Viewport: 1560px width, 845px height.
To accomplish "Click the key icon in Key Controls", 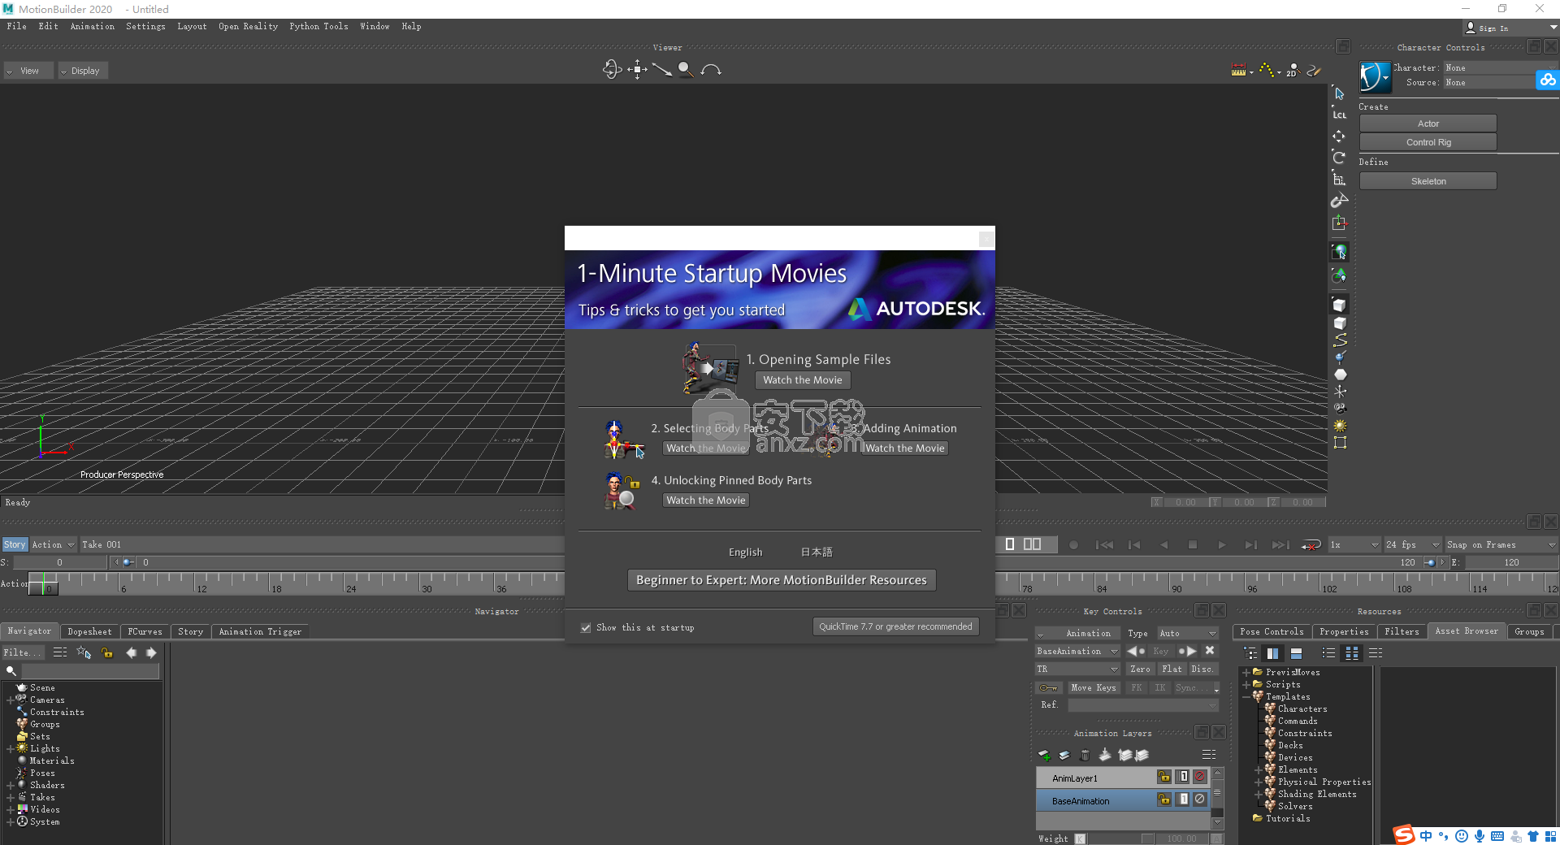I will tap(1049, 688).
